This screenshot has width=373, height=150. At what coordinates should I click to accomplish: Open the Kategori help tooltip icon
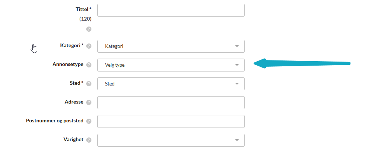89,46
